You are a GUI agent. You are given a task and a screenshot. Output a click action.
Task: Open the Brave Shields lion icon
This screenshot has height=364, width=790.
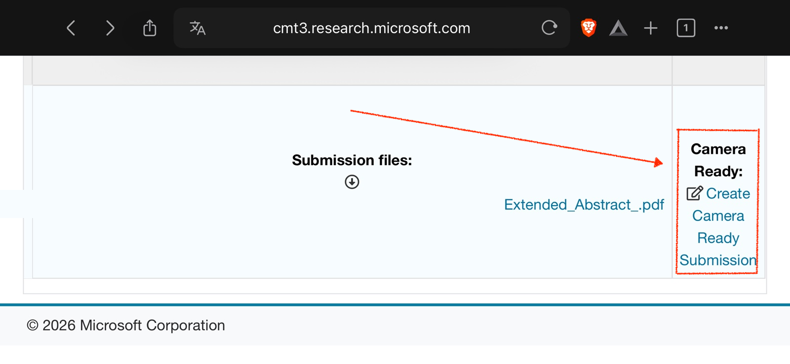(x=589, y=28)
